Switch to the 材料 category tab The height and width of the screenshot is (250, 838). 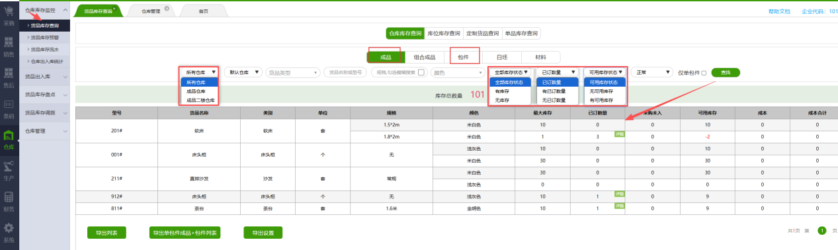[541, 57]
